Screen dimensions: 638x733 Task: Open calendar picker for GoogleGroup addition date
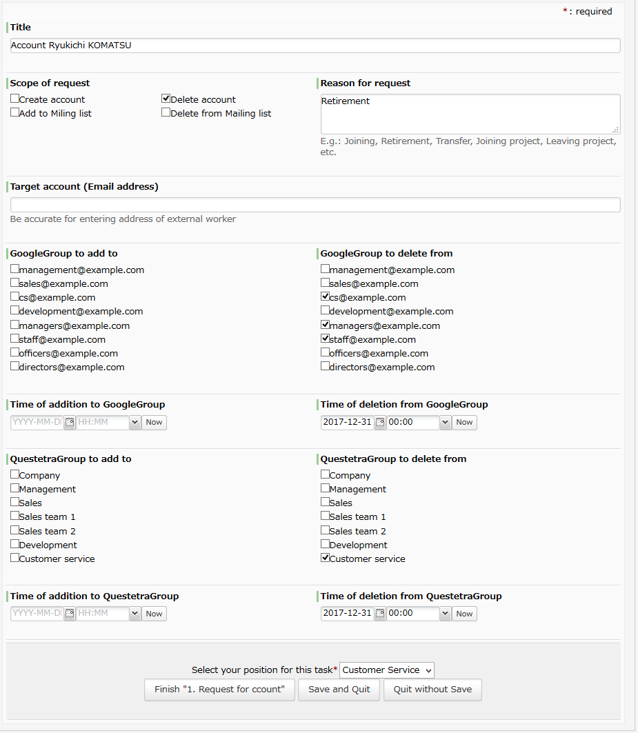70,423
